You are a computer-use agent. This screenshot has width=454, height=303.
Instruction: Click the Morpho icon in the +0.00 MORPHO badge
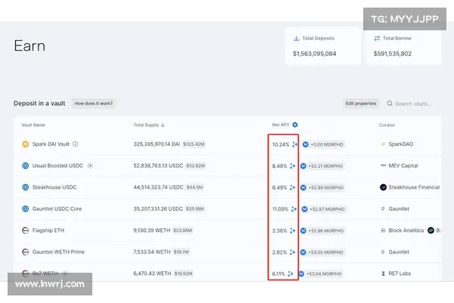pyautogui.click(x=306, y=145)
